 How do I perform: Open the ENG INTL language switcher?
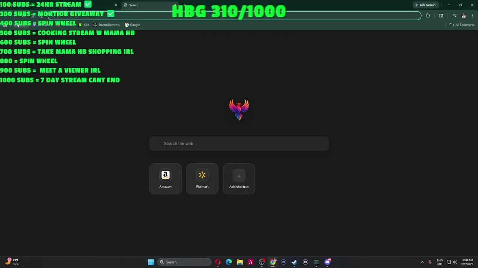pos(440,262)
